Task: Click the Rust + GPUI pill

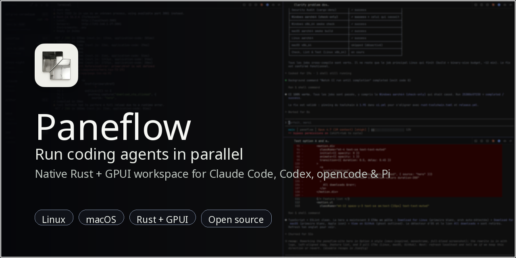Action: tap(162, 218)
